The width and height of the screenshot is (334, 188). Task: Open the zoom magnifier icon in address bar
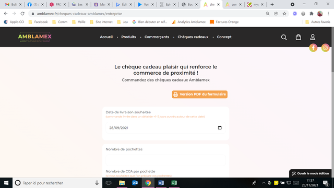[x=268, y=14]
